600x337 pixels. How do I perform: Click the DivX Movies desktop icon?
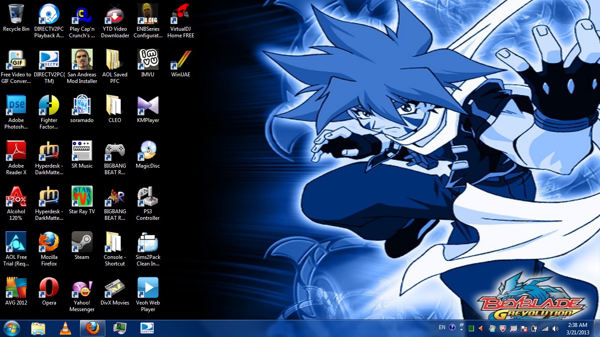click(115, 291)
